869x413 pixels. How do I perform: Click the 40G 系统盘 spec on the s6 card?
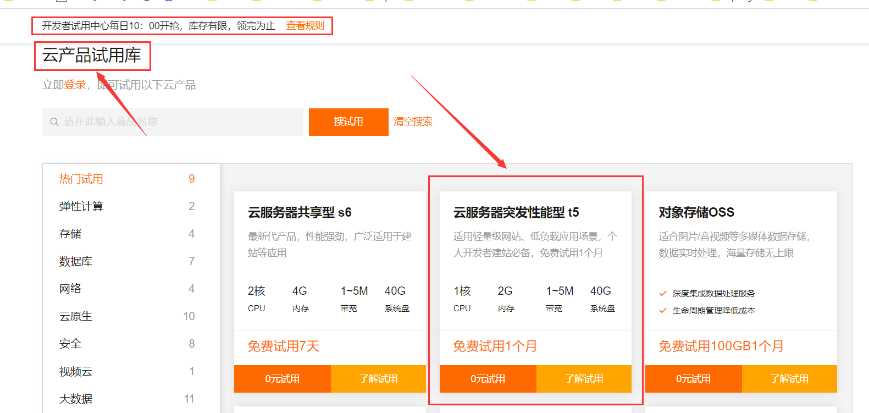[397, 299]
